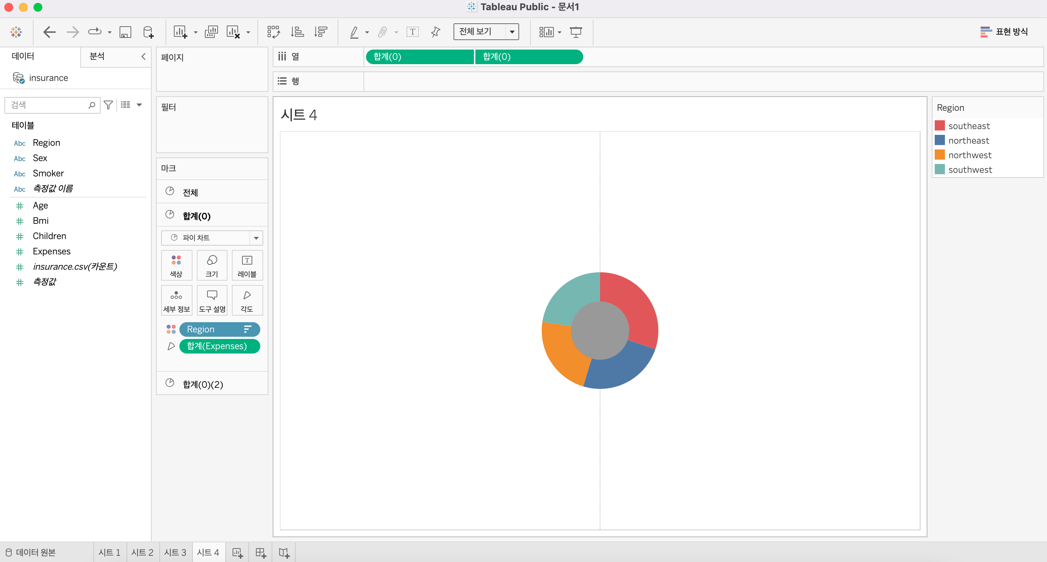Open the 표현 방식 Show Me panel
This screenshot has width=1047, height=562.
1004,32
